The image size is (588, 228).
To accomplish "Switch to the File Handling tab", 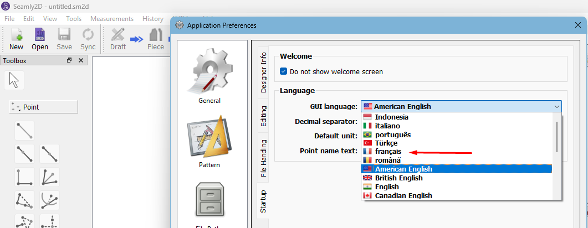I will point(264,158).
